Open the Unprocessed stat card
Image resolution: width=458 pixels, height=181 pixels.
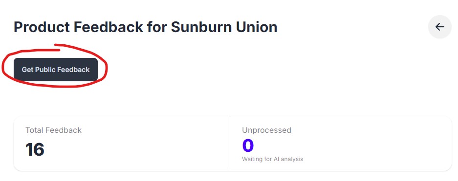(341, 144)
